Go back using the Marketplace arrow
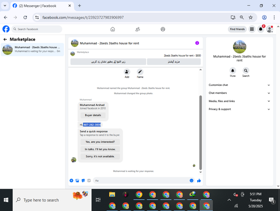Screen dimensions: 280x211 [x=5, y=39]
